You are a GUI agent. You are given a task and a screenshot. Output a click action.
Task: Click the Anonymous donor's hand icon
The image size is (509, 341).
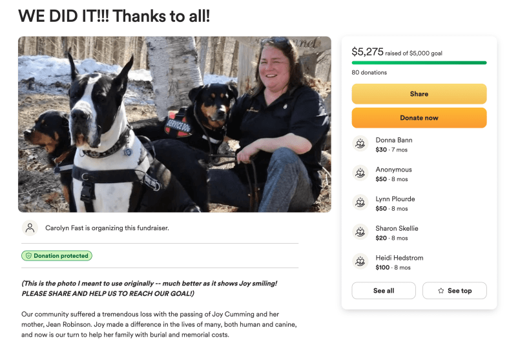coord(360,173)
